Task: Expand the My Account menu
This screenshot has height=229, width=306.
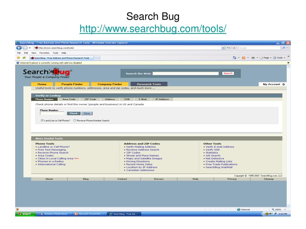Action: 273,84
